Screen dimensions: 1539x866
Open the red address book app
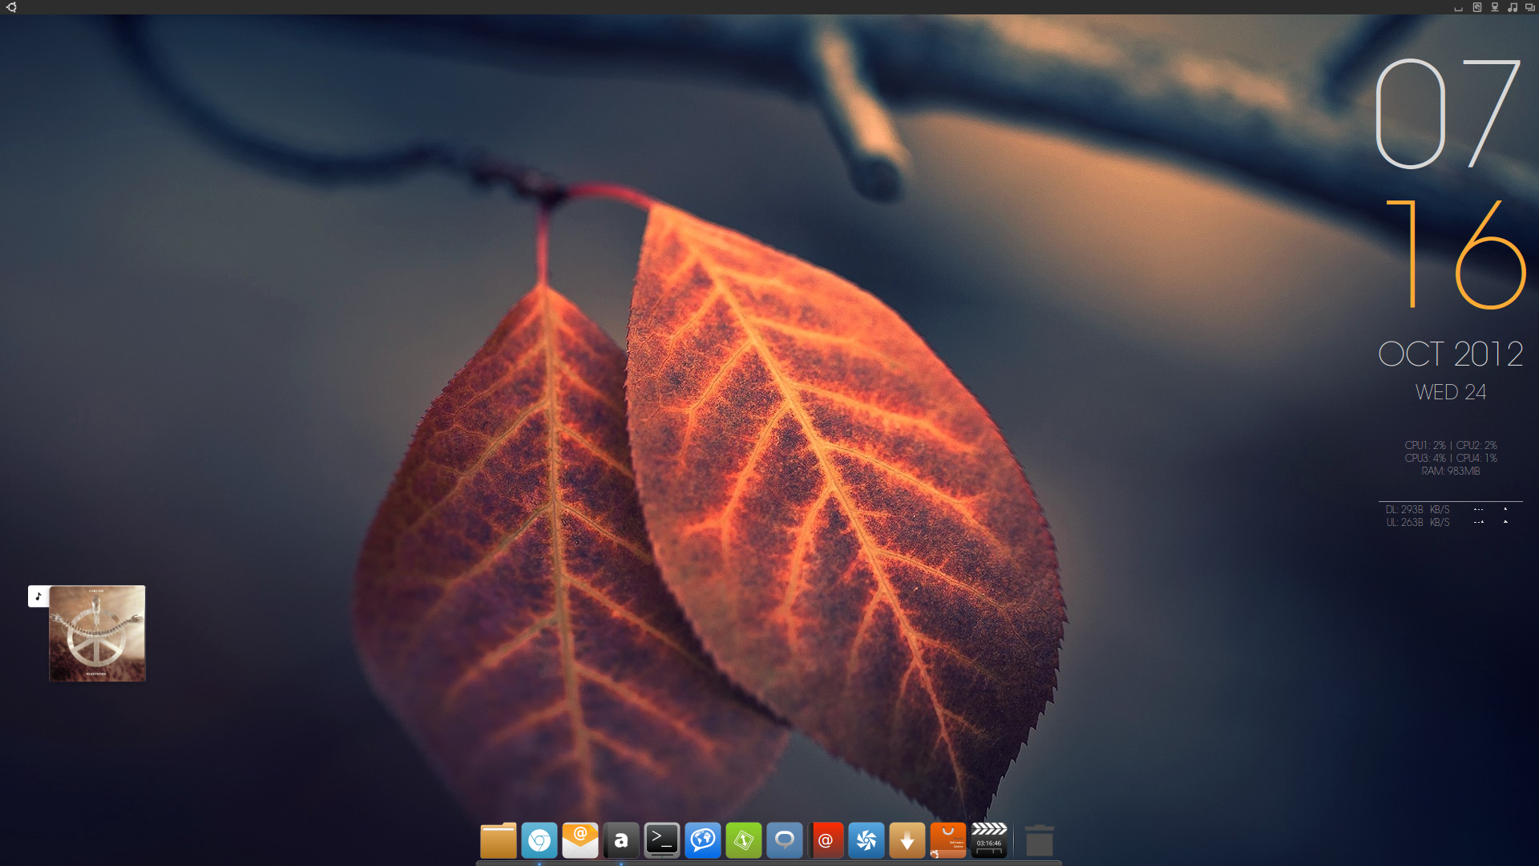[826, 840]
